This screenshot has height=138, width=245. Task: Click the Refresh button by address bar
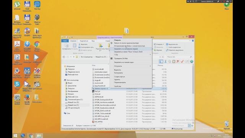coord(163,57)
